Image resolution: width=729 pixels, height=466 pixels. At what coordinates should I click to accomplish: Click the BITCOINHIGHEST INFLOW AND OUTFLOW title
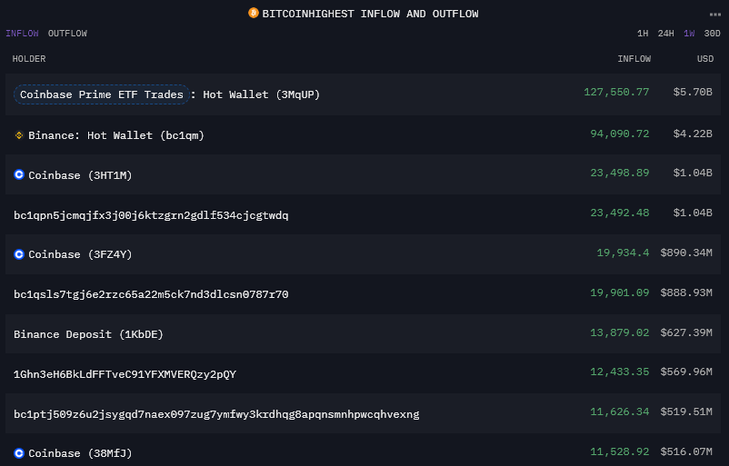click(x=370, y=14)
